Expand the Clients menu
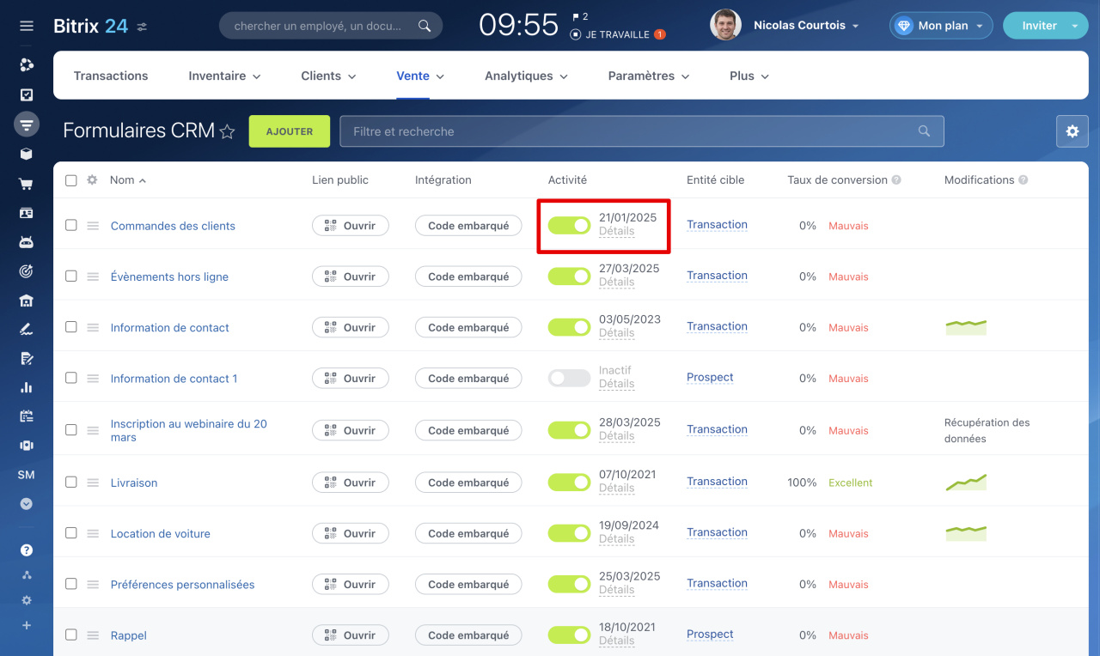The image size is (1100, 656). 328,76
